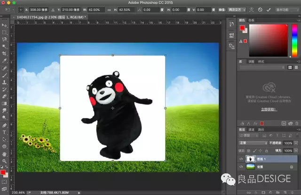Click the 立即获取 link in Libraries panel

269,109
